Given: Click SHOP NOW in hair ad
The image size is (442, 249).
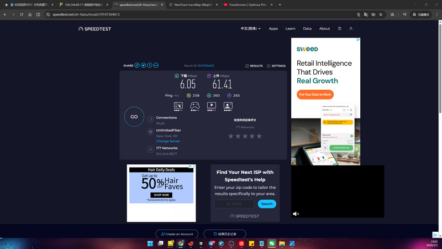Looking at the screenshot, I should click(161, 195).
